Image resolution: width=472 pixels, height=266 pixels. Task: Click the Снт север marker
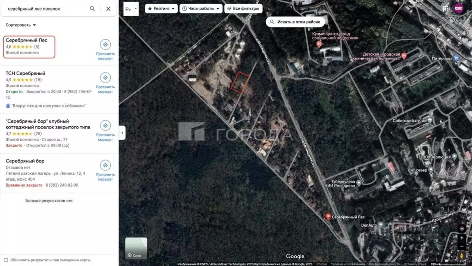pos(431,170)
